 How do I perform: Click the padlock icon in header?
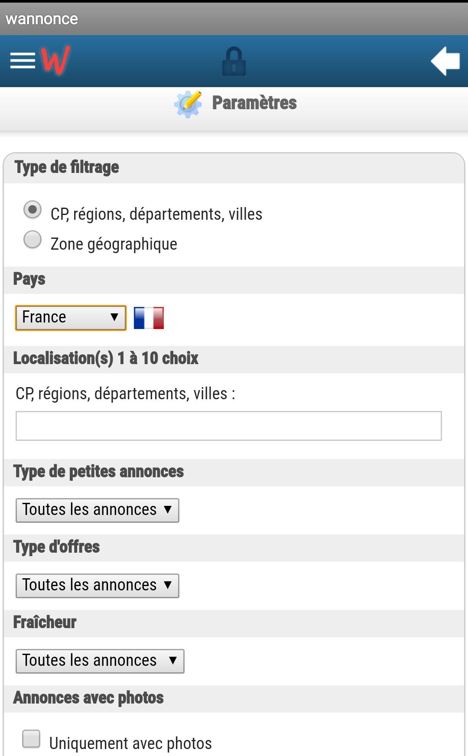pos(234,61)
